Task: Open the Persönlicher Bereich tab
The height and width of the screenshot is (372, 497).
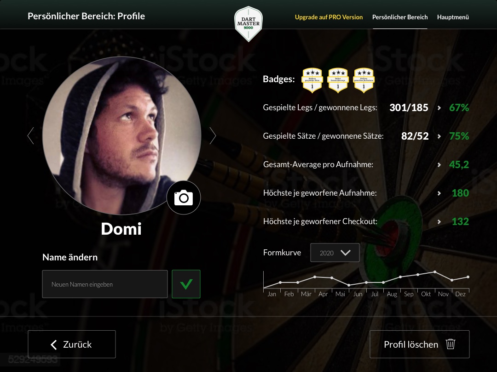Action: point(400,17)
